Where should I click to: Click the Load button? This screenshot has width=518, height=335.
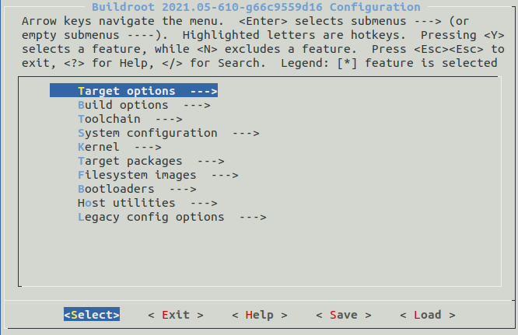pyautogui.click(x=428, y=315)
